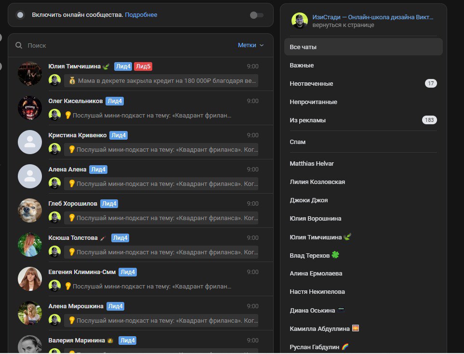Image resolution: width=464 pixels, height=354 pixels.
Task: Open Глеб Хорошилов dog avatar
Action: (30, 210)
